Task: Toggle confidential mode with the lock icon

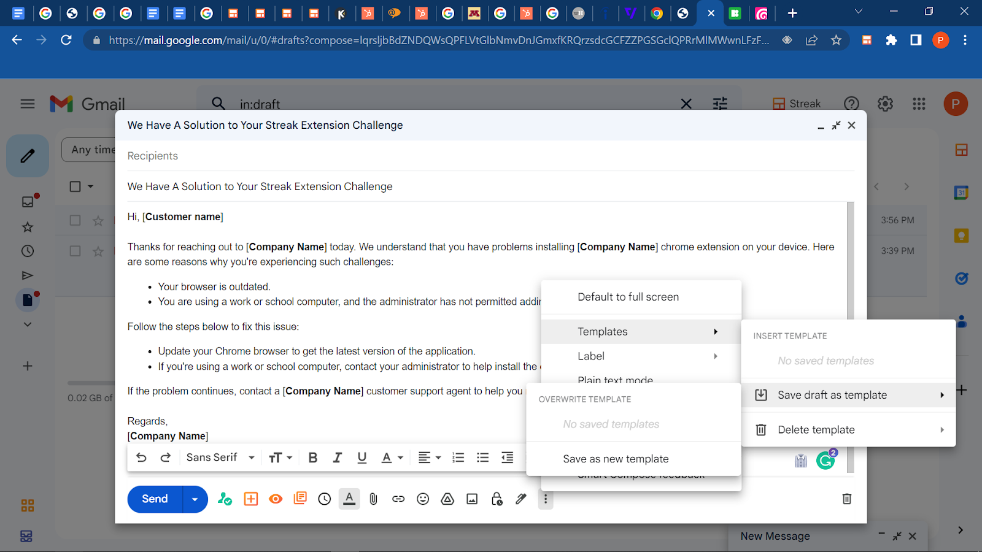Action: pyautogui.click(x=496, y=499)
